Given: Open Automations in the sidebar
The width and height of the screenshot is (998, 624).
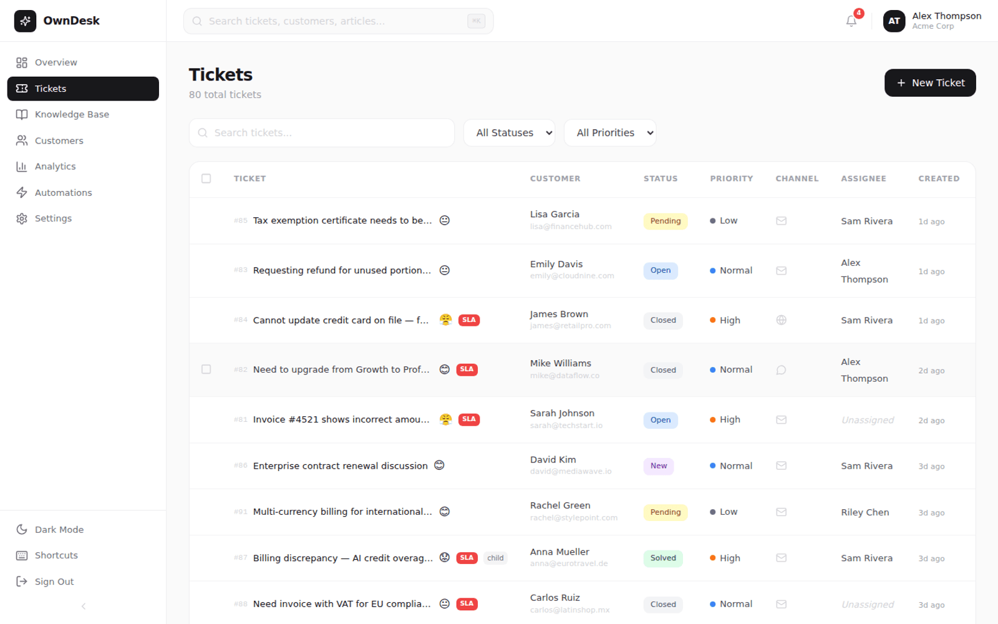Looking at the screenshot, I should click(x=83, y=193).
